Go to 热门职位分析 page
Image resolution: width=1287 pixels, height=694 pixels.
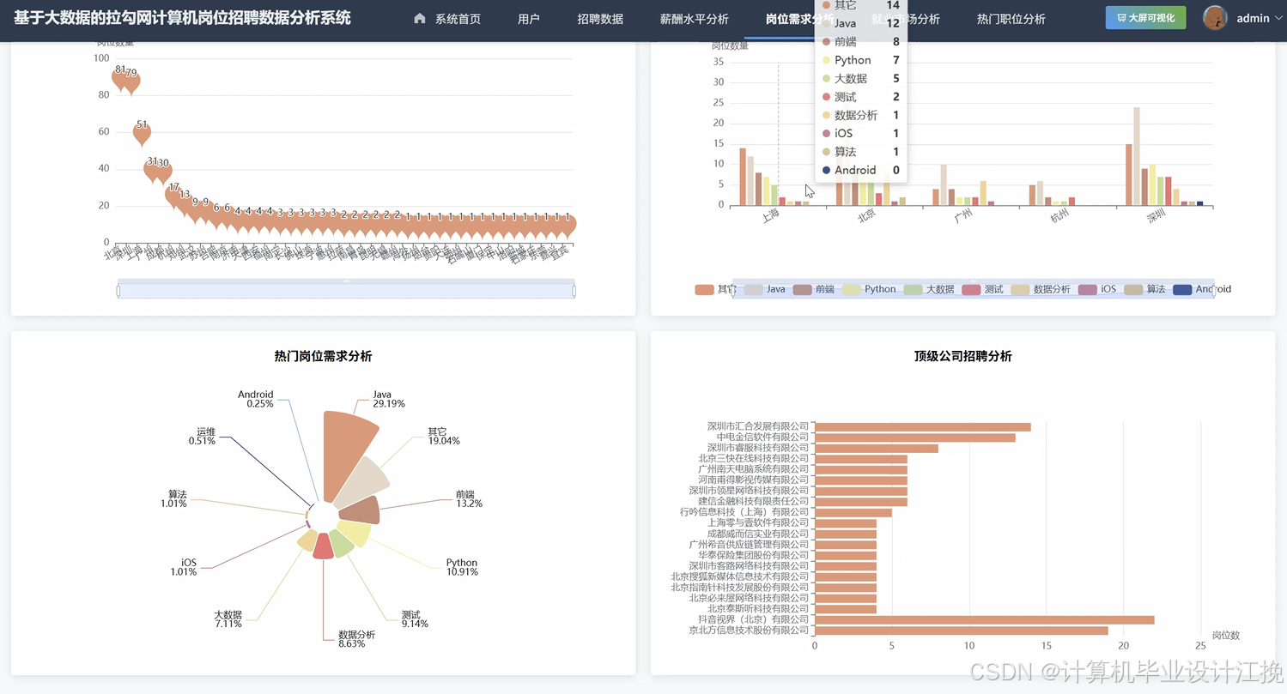pyautogui.click(x=1011, y=17)
